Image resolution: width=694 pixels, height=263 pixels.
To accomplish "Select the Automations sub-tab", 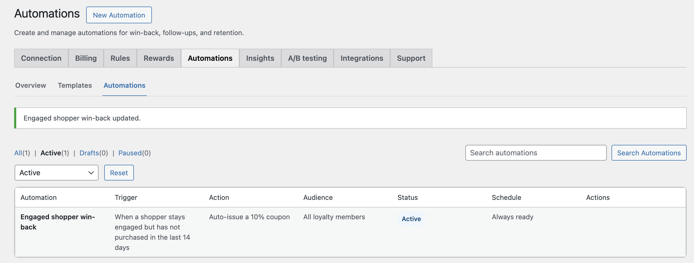I will click(x=124, y=85).
